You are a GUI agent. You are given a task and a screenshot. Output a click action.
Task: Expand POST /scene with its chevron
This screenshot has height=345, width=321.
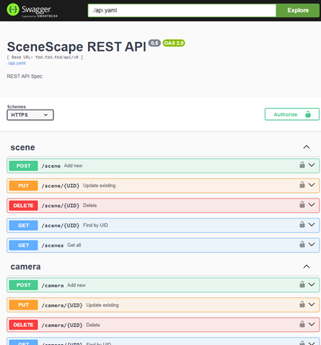click(312, 165)
